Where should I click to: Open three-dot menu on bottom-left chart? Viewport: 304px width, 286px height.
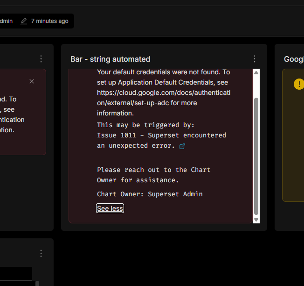(x=41, y=253)
